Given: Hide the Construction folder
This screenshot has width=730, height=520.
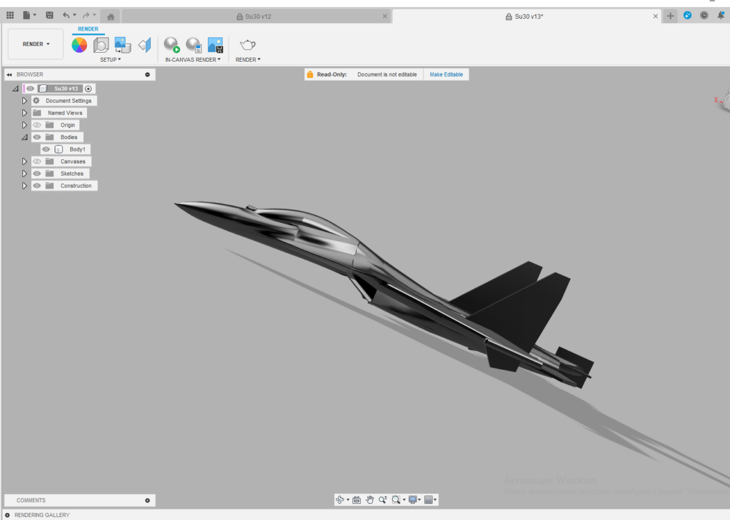Looking at the screenshot, I should coord(37,185).
